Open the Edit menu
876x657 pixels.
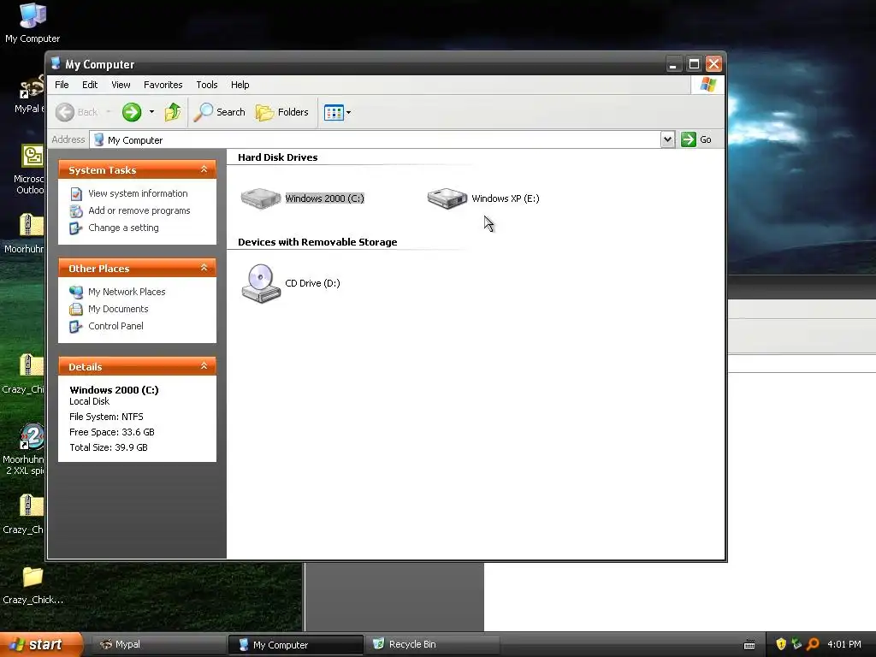89,85
